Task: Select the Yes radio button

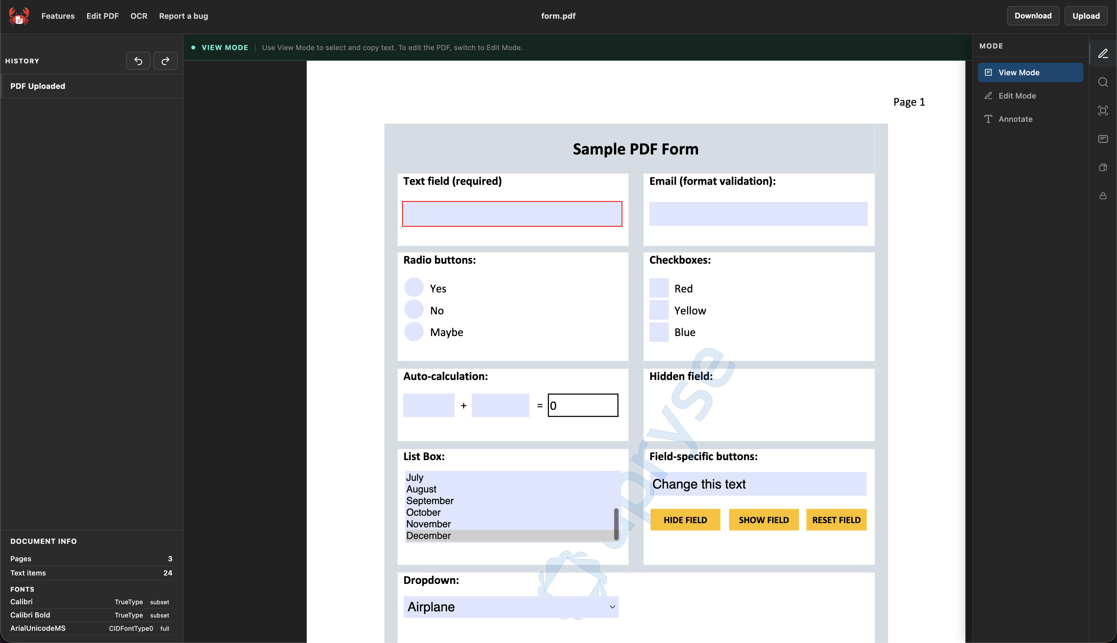Action: 414,288
